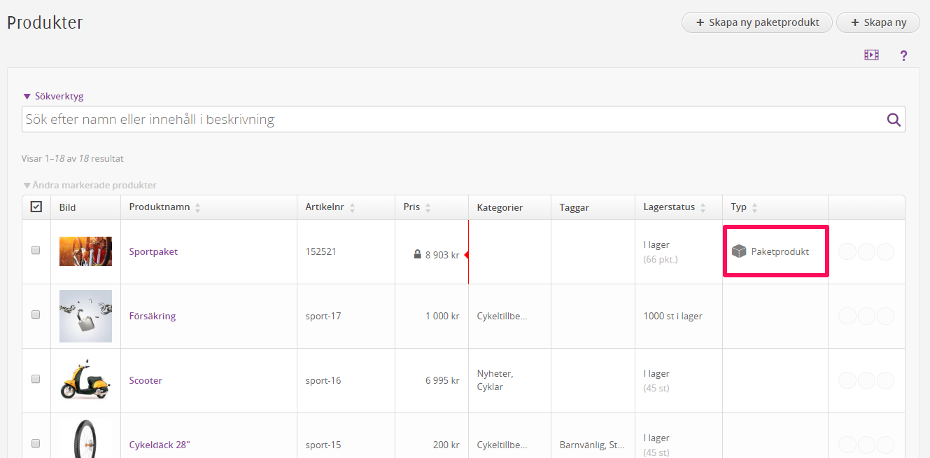Sort by Pris using column arrows
930x458 pixels.
click(428, 207)
